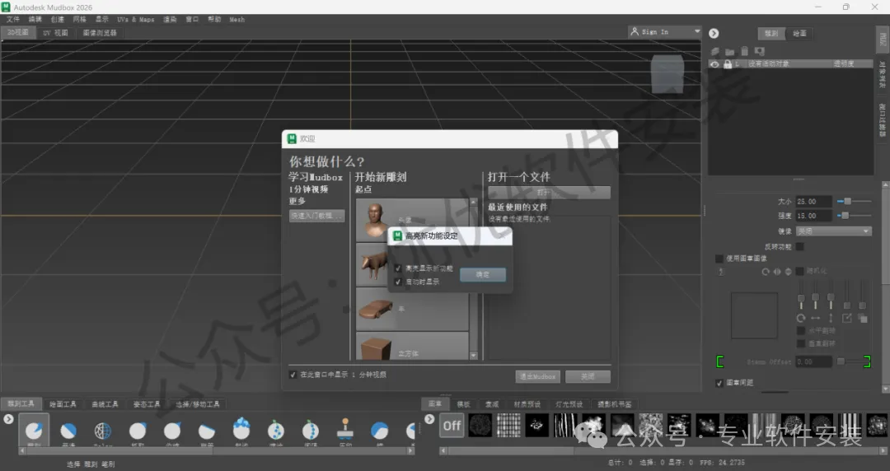Click the confirm button in the small new-features dialog
Viewport: 890px width, 471px height.
482,275
